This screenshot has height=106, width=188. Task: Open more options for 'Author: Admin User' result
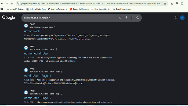[56, 49]
